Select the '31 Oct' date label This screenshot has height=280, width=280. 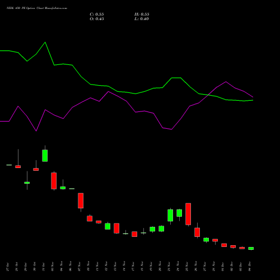click(x=44, y=267)
